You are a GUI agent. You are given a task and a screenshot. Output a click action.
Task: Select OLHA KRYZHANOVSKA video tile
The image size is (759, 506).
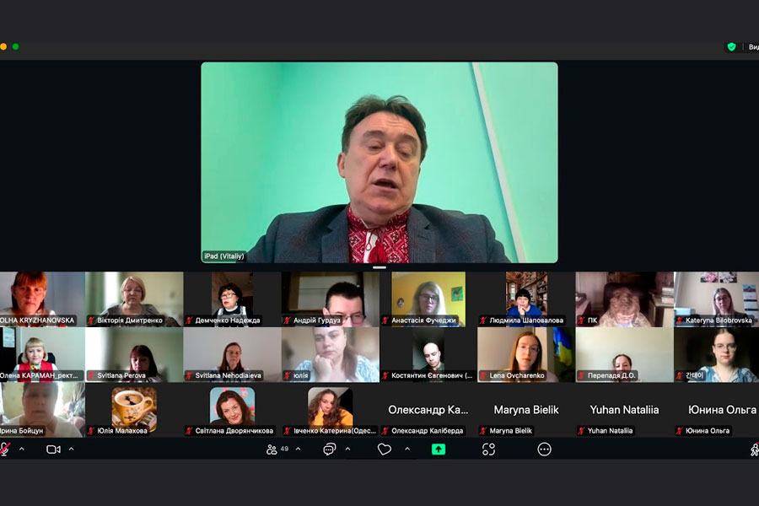pyautogui.click(x=42, y=299)
